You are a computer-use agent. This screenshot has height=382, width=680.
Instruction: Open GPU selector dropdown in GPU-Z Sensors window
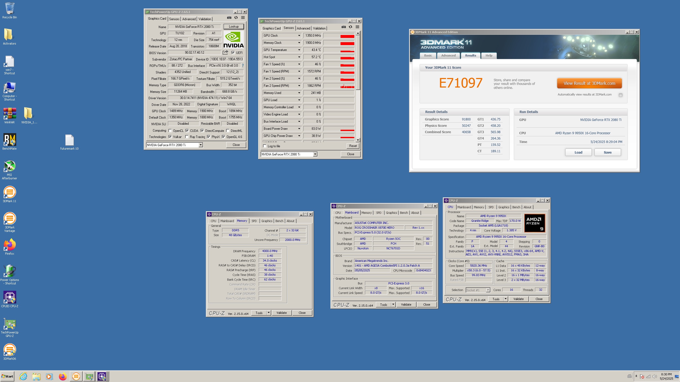tap(315, 154)
